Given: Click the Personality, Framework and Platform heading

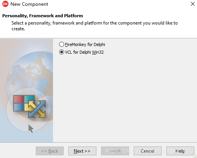Looking at the screenshot, I should tap(43, 16).
